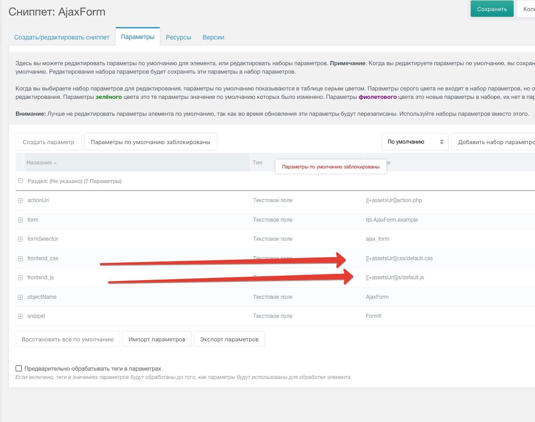Select the 'actionUrl' parameter name
The image size is (535, 422).
pyautogui.click(x=38, y=200)
